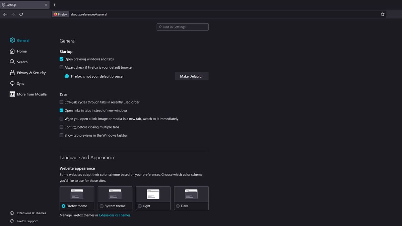Open the Extensions & Themes inline link
Viewport: 402px width, 226px height.
click(x=115, y=215)
